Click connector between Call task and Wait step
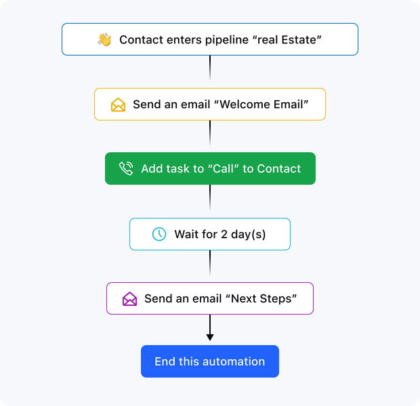 point(210,197)
